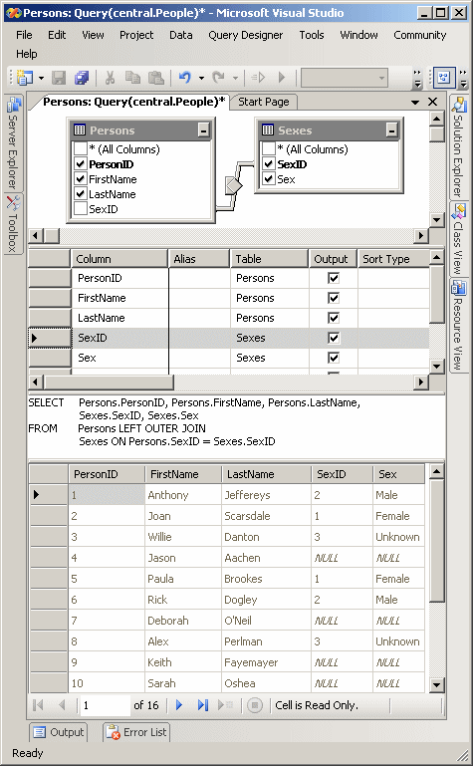Open the Query Designer menu
Image resolution: width=473 pixels, height=766 pixels.
[x=246, y=35]
